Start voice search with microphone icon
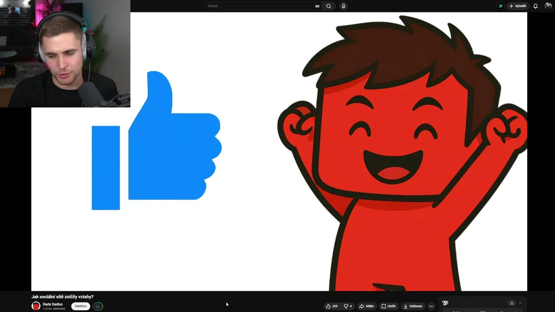 343,6
